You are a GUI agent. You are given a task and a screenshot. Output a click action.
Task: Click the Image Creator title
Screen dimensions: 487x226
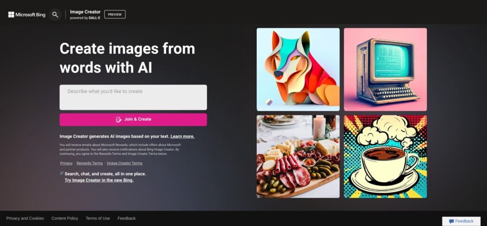[x=85, y=12]
